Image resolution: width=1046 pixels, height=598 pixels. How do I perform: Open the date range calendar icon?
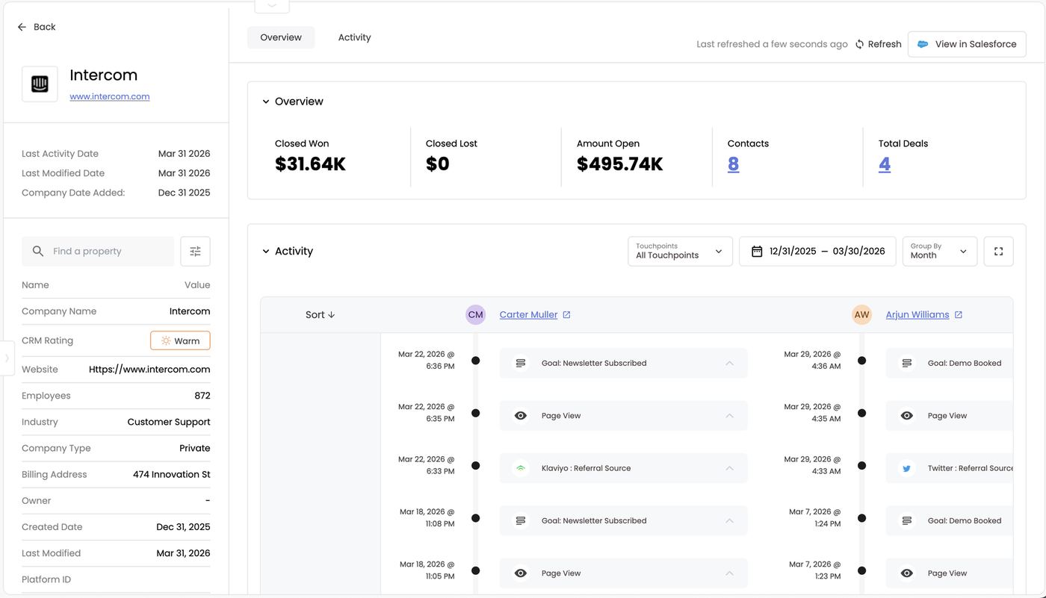point(757,252)
